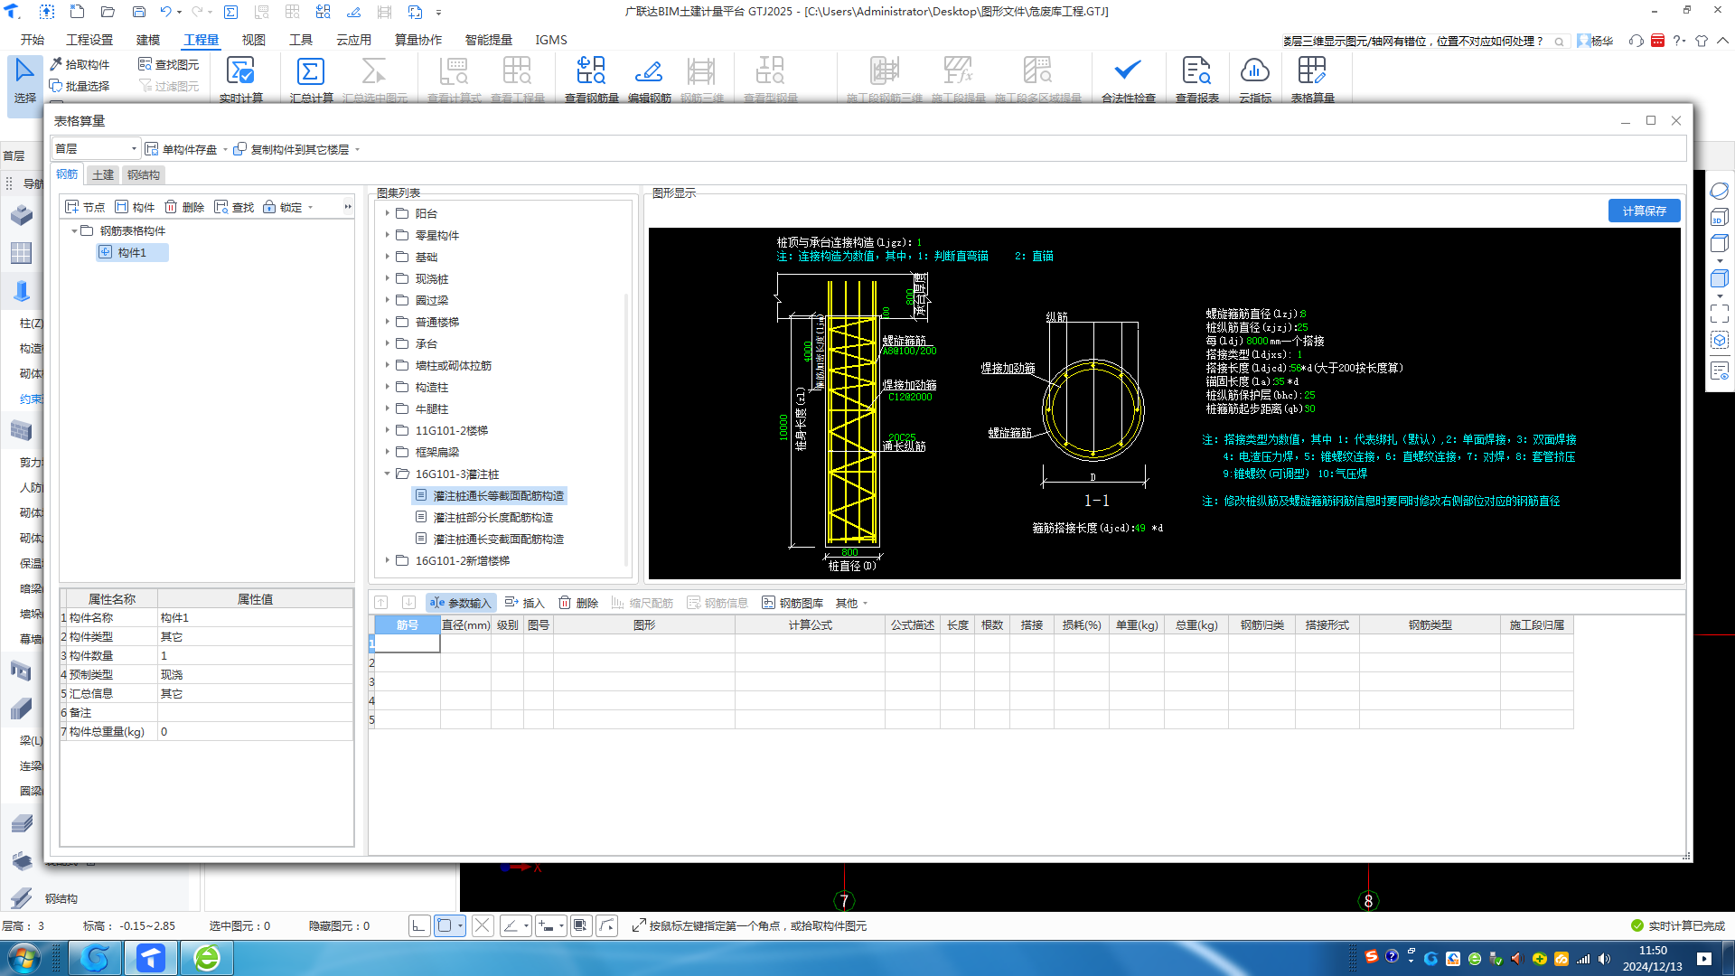Open the 云指标 cloud icon
This screenshot has height=976, width=1735.
tap(1255, 71)
